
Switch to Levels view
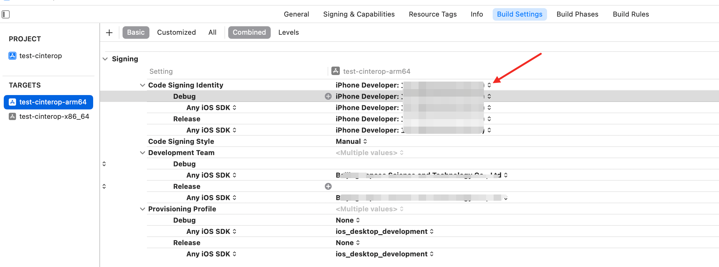click(x=289, y=33)
